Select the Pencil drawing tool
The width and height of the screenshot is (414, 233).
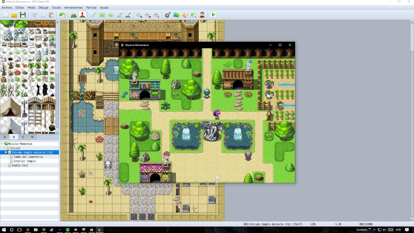click(x=94, y=15)
